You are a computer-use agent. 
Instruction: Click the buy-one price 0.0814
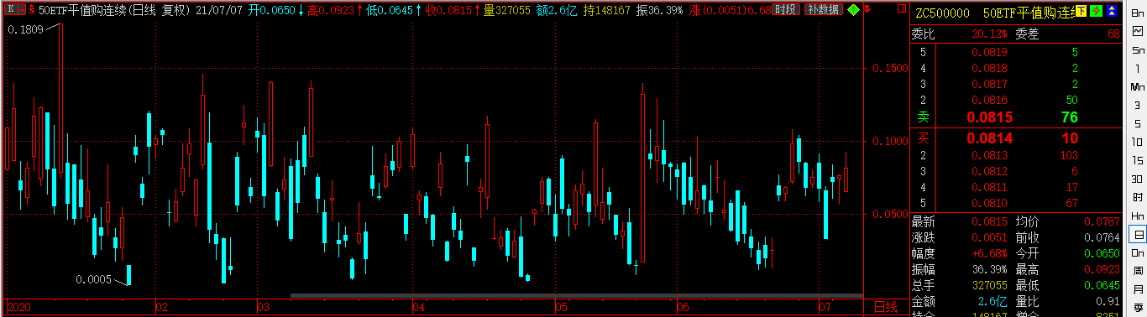pos(990,138)
